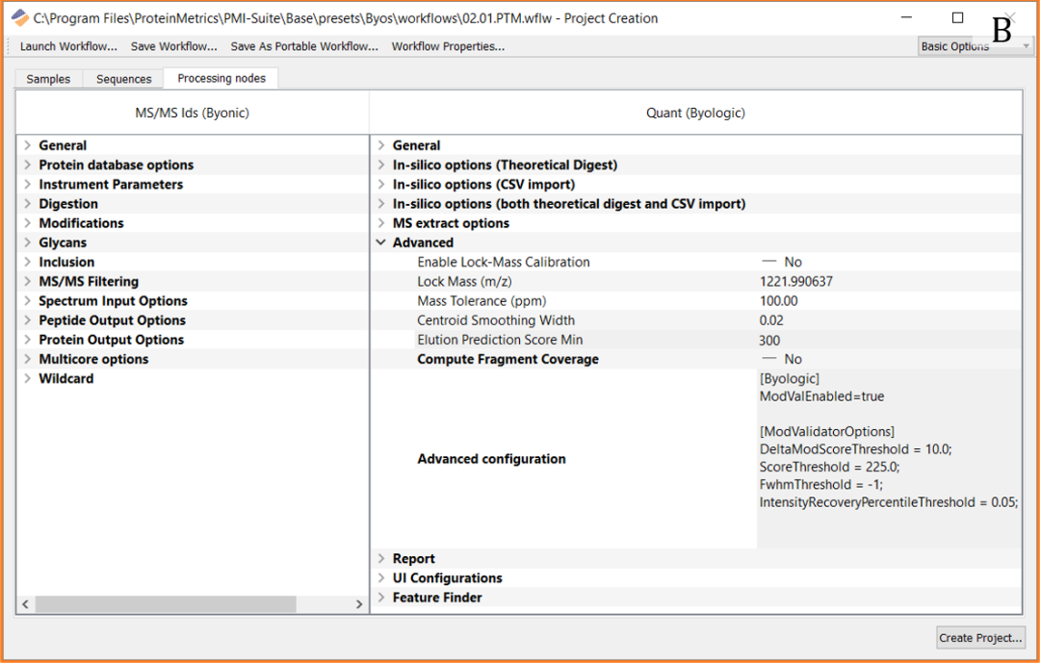This screenshot has width=1040, height=663.
Task: Click the left scroll arrow in left panel
Action: click(x=26, y=604)
